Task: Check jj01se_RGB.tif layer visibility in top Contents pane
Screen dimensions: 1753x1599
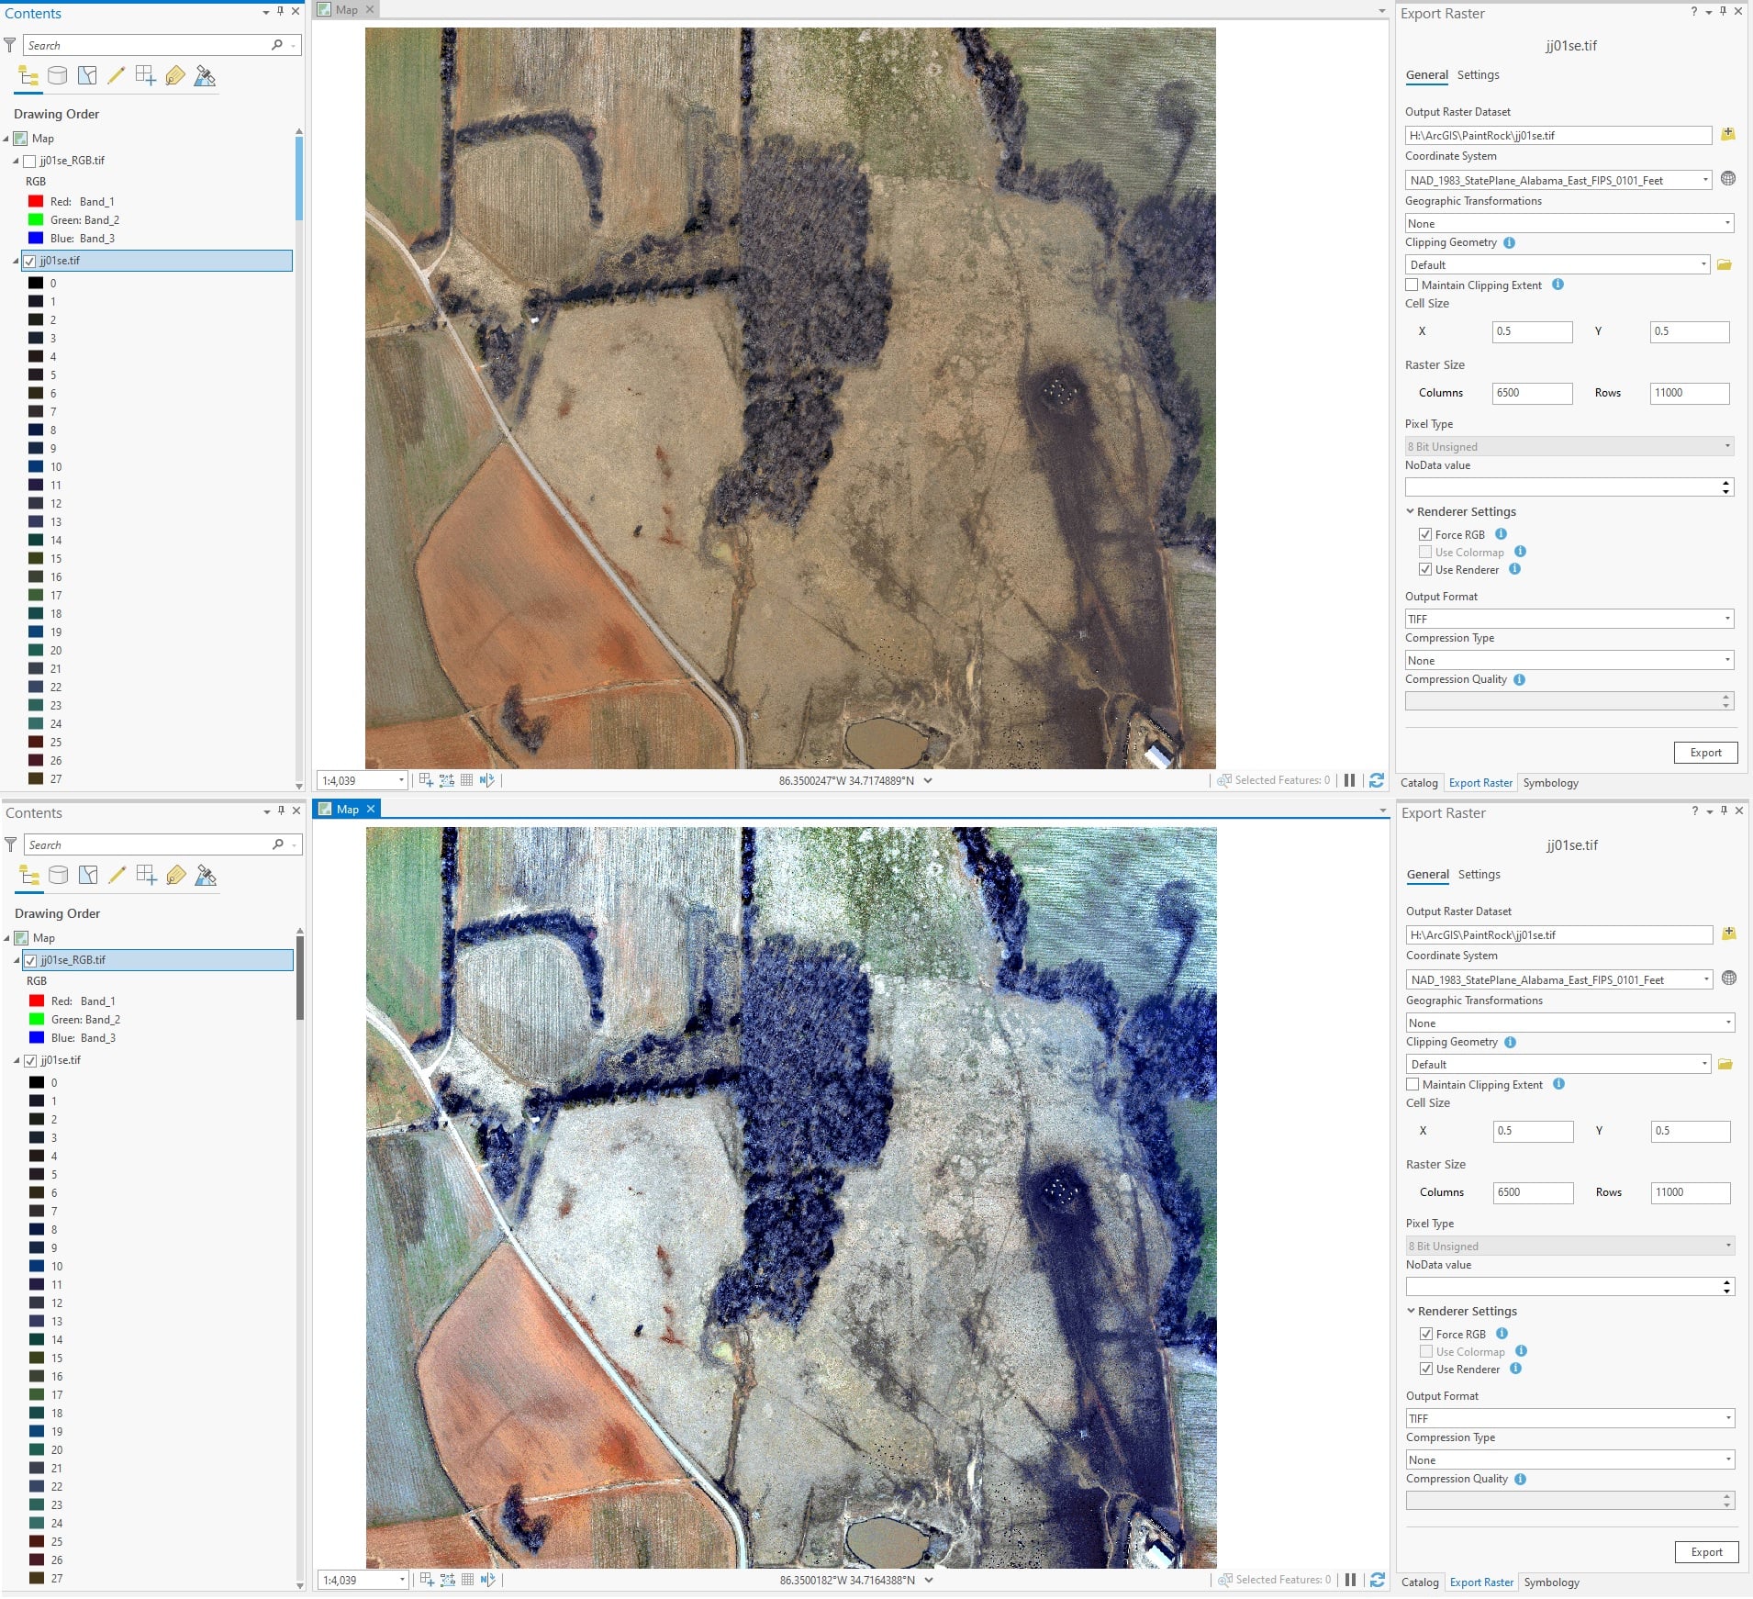Action: point(29,161)
